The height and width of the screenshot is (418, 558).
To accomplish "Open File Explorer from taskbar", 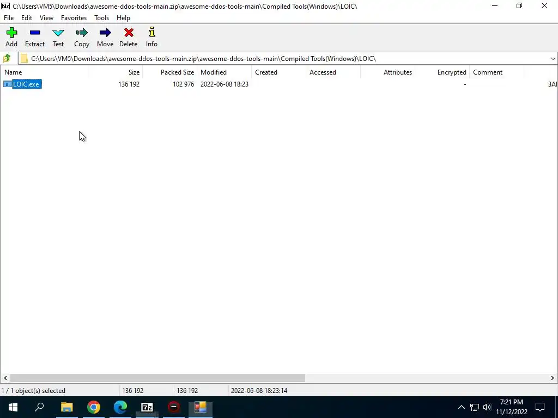I will click(x=66, y=407).
